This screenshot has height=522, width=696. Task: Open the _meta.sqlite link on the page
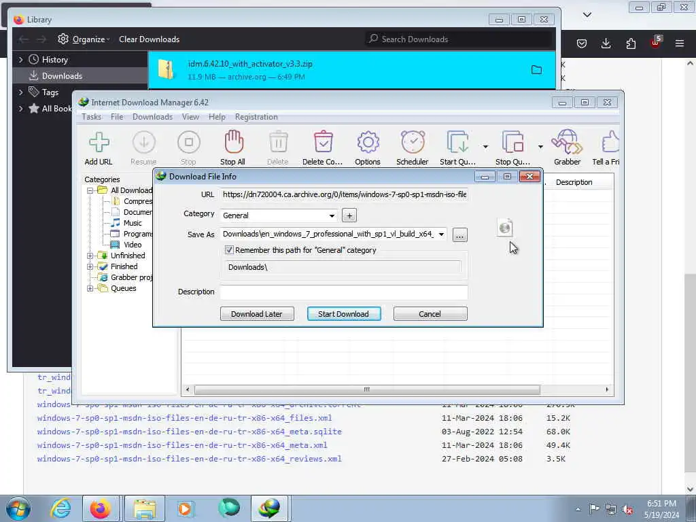(x=189, y=432)
